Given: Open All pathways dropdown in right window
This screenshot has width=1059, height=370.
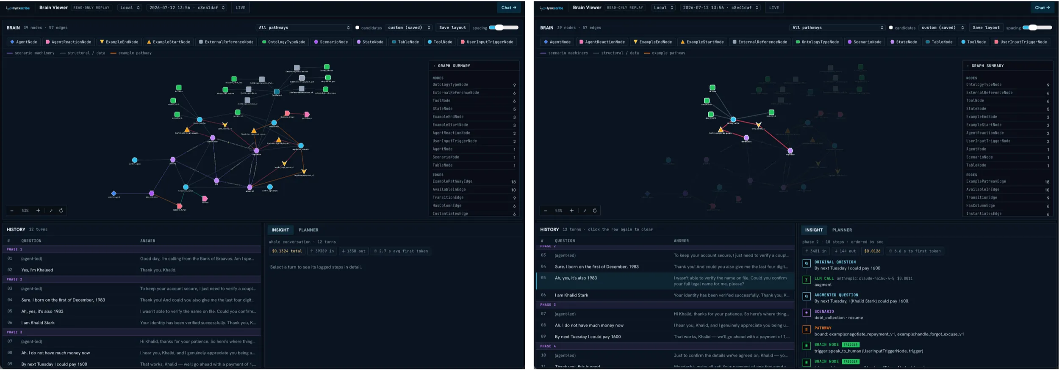Looking at the screenshot, I should (838, 27).
